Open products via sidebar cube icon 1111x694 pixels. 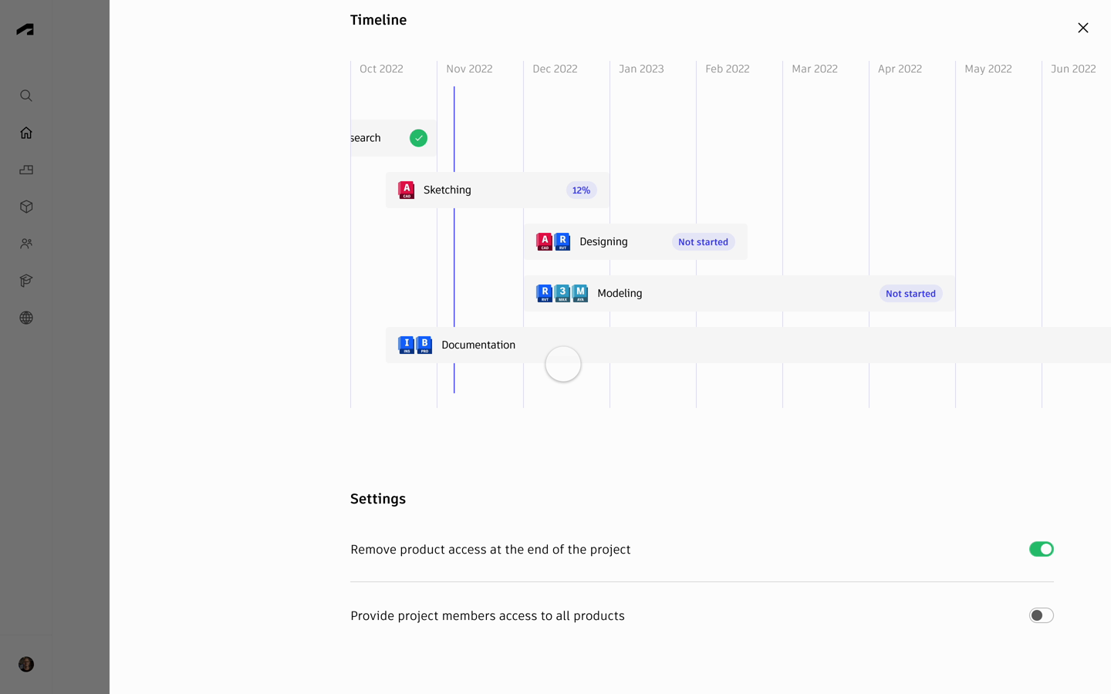[x=26, y=207]
